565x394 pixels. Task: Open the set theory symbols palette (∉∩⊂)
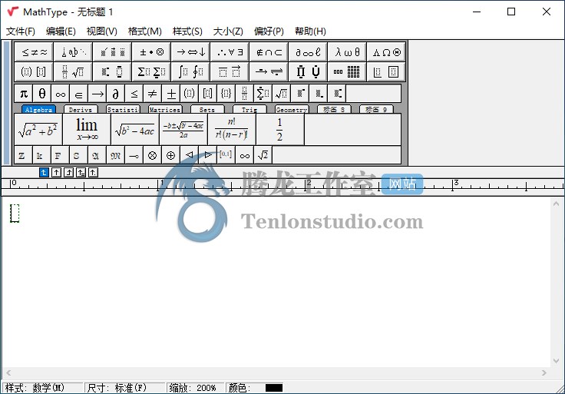tap(269, 52)
